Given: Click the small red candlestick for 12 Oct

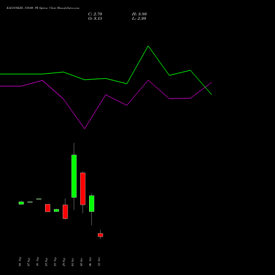Looking at the screenshot, I should (100, 235).
